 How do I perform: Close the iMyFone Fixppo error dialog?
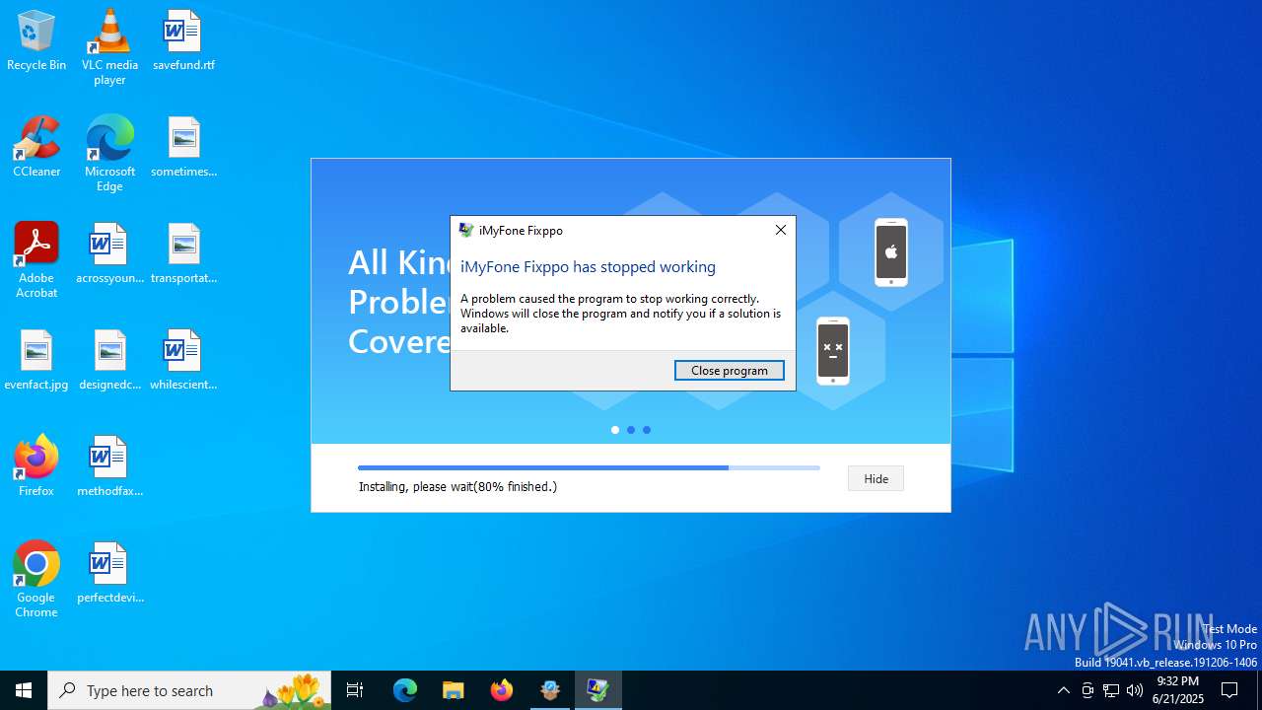(781, 230)
